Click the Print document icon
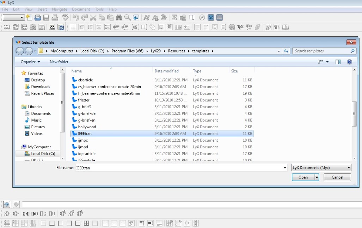 point(55,17)
